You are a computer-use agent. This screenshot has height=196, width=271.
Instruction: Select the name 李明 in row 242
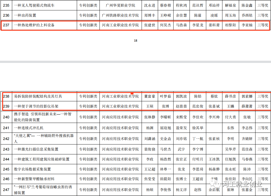(230, 139)
